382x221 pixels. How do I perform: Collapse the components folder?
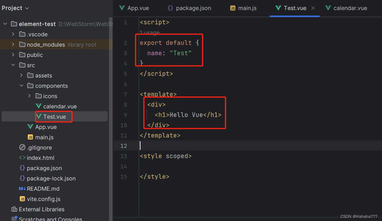tap(21, 86)
